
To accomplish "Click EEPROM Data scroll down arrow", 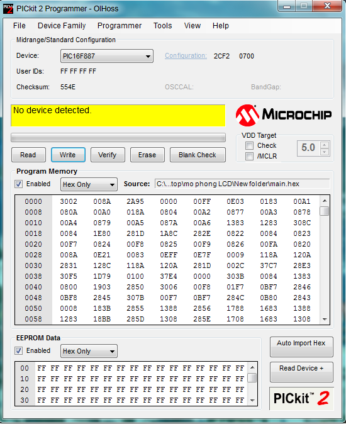I will tap(252, 401).
